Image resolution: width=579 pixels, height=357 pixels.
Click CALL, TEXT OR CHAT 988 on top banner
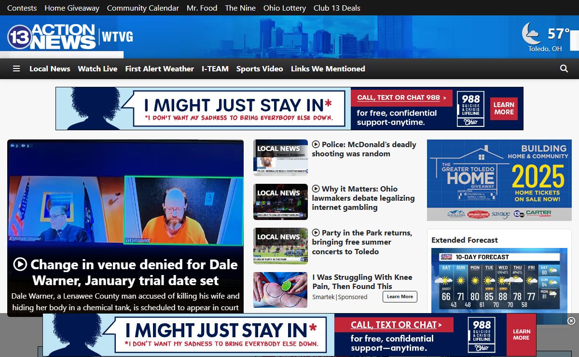point(401,98)
